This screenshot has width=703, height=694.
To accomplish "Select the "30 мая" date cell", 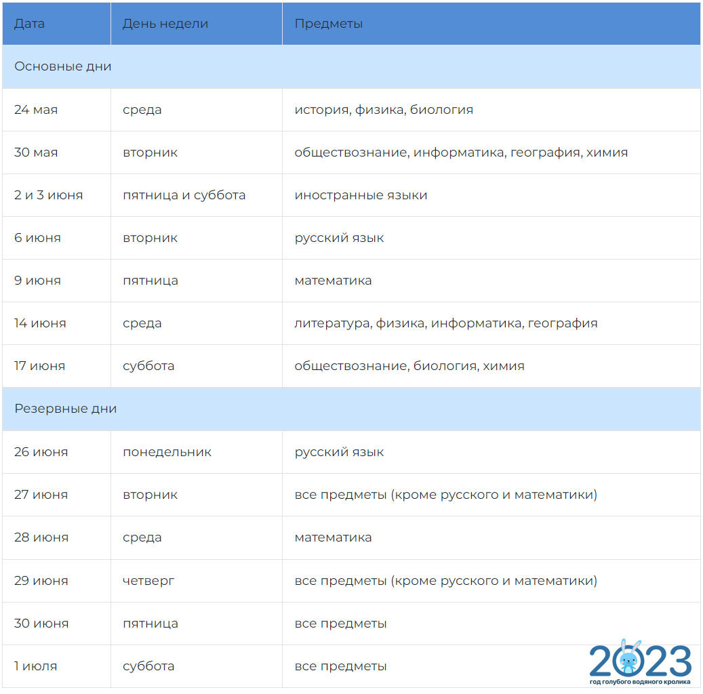I will (36, 152).
